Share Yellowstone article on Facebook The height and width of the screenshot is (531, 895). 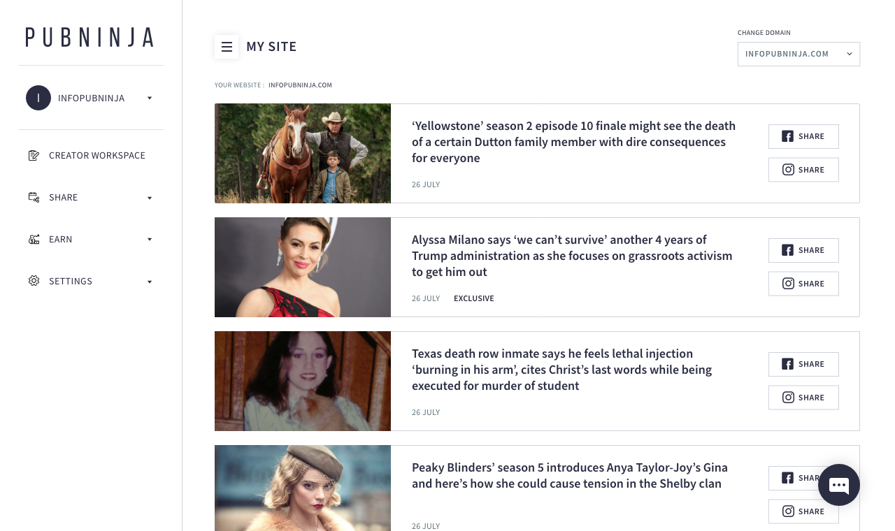803,136
